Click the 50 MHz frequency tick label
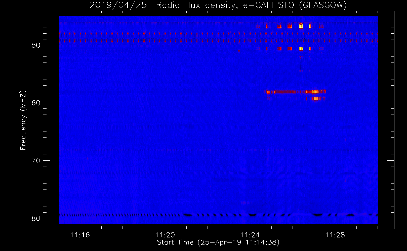This screenshot has height=251, width=407. tap(36, 45)
